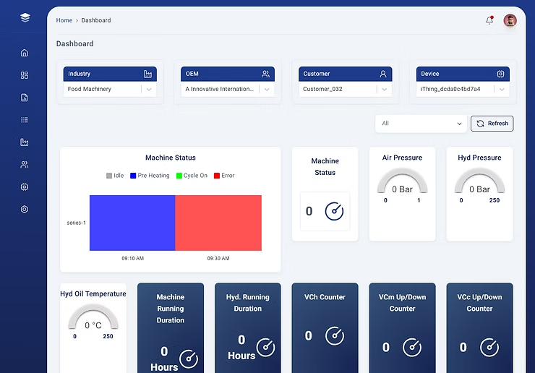The image size is (535, 373).
Task: Select the list icon in sidebar
Action: (x=25, y=120)
